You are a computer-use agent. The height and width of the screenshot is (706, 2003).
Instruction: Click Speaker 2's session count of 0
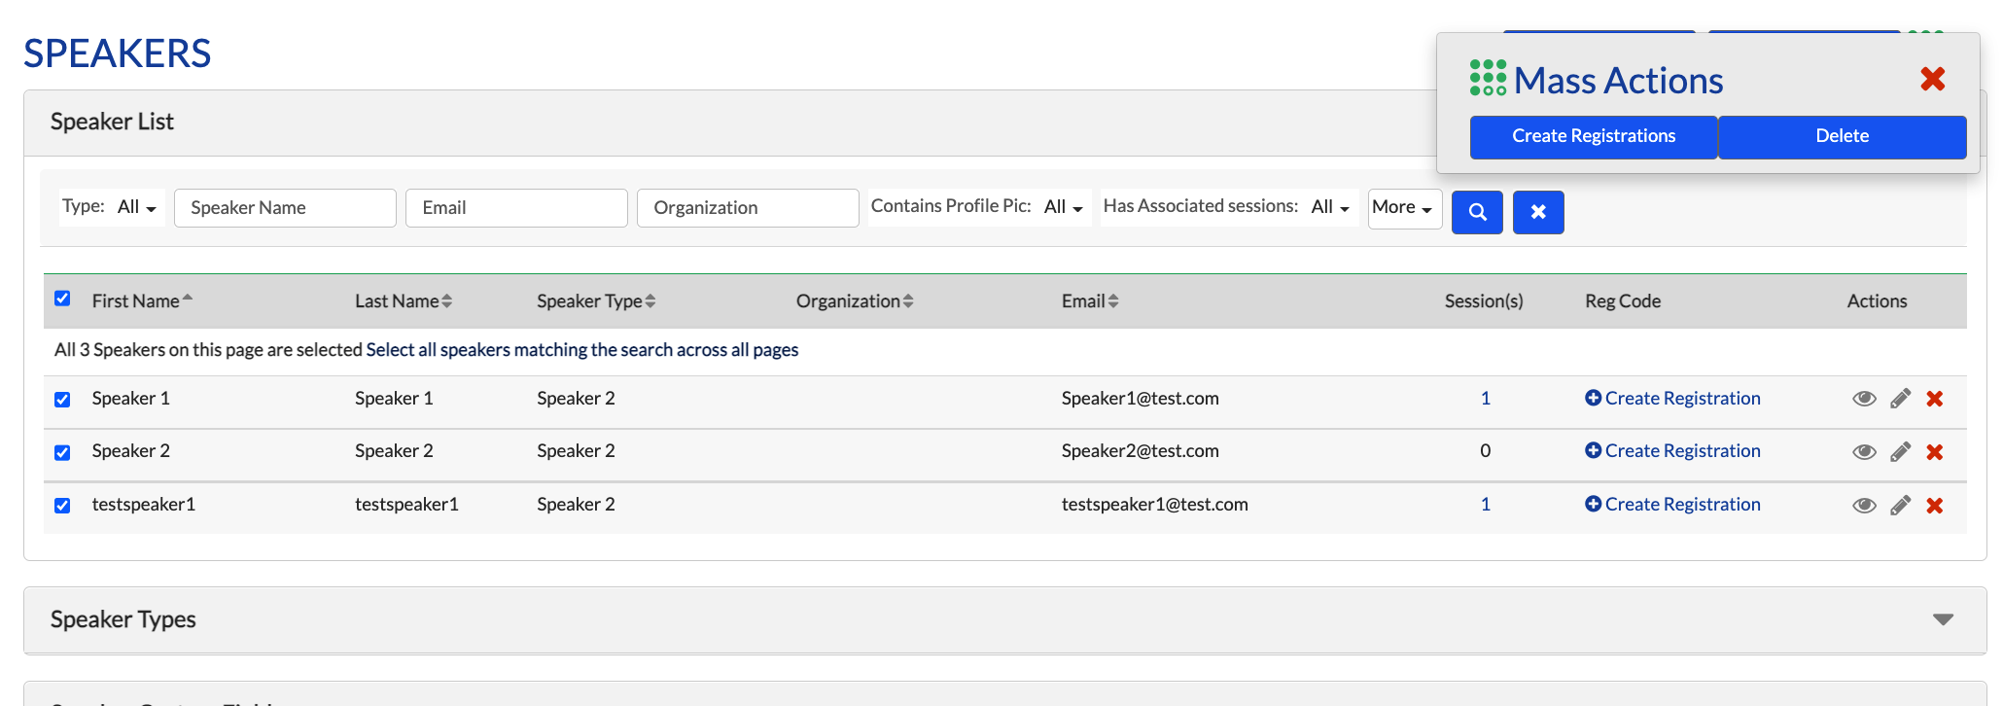1485,451
